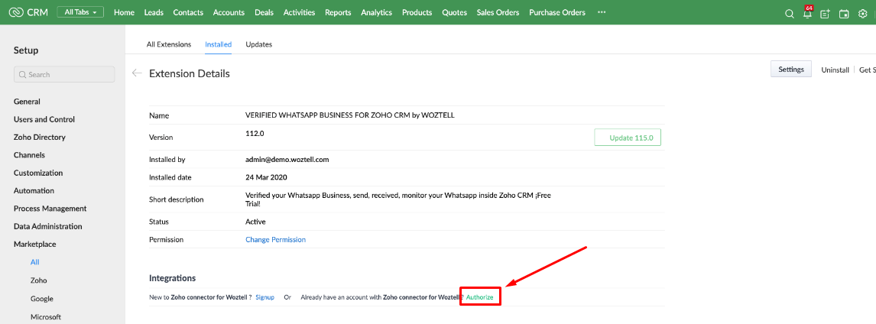The image size is (876, 324).
Task: Open the Sales Orders tab
Action: 498,12
